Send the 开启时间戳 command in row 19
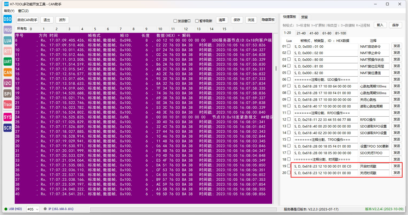408x215 pixels. click(x=397, y=166)
